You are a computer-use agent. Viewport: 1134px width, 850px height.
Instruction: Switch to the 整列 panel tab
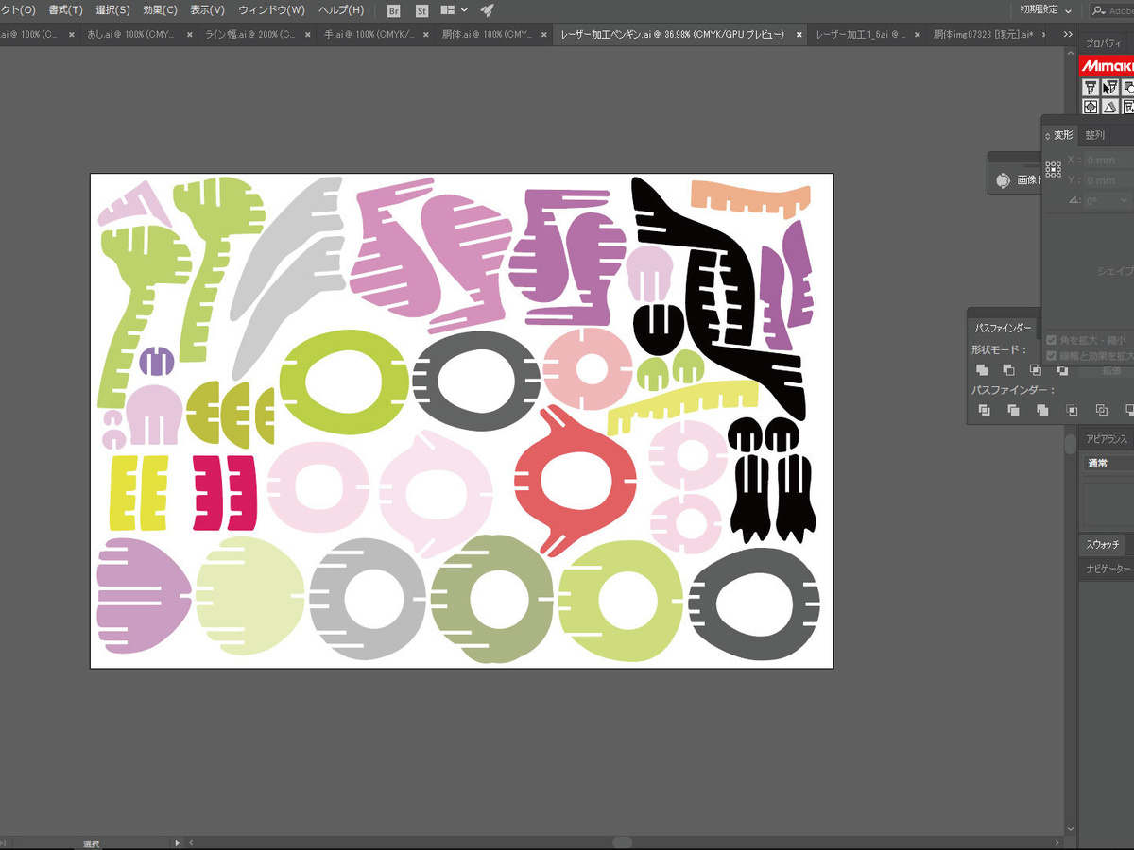click(x=1094, y=135)
